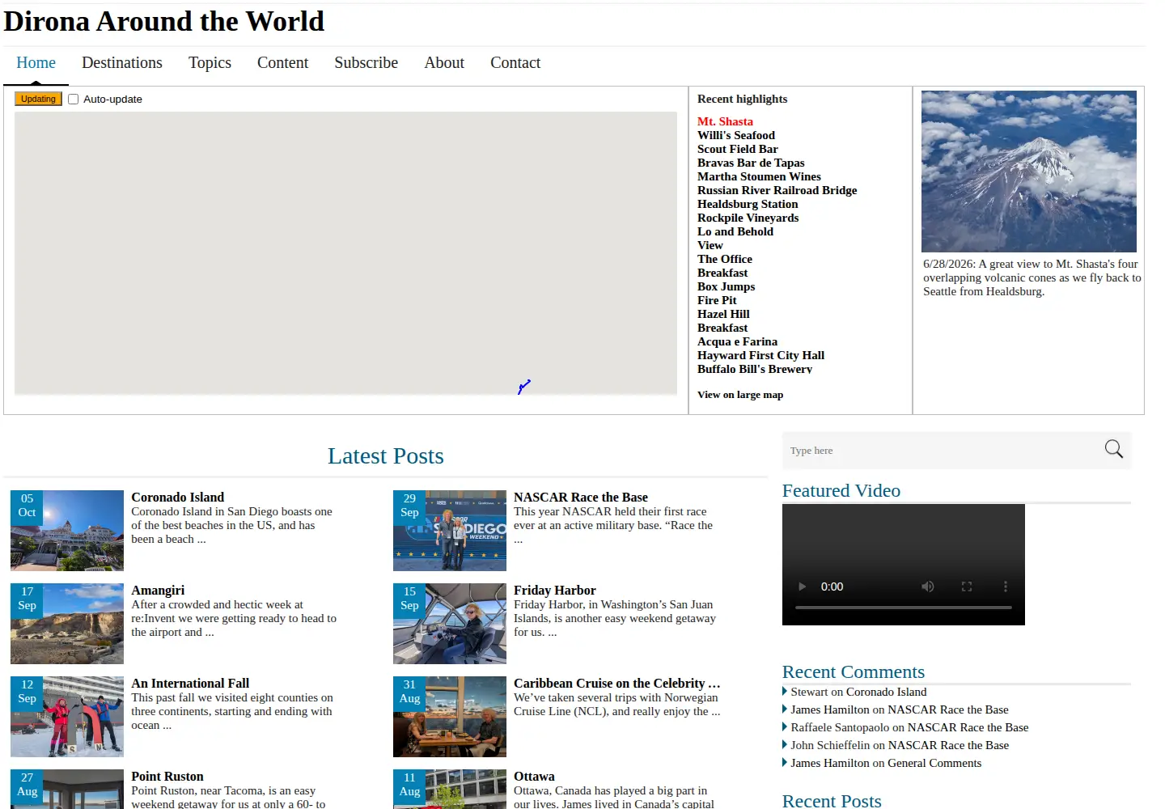Open the Ottawa post title

coord(534,777)
